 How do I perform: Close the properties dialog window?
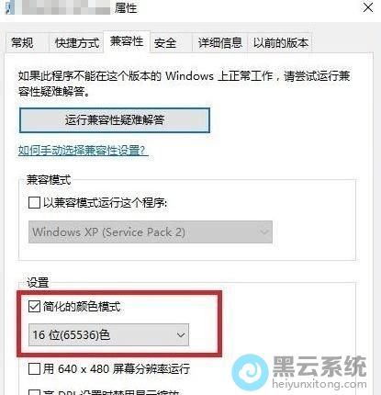pyautogui.click(x=368, y=7)
